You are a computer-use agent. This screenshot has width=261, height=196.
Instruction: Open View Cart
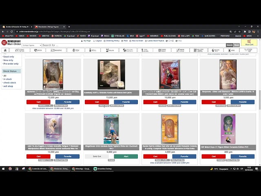pyautogui.click(x=249, y=42)
